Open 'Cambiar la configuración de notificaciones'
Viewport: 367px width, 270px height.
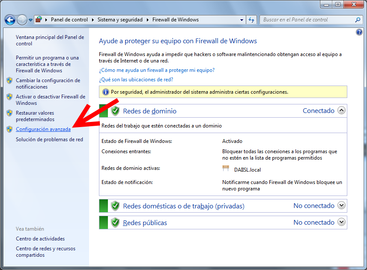click(x=48, y=84)
